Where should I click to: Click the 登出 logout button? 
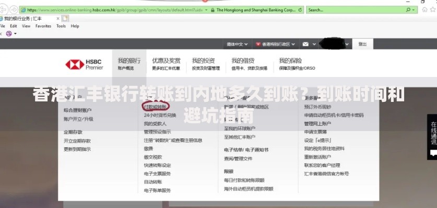click(x=362, y=44)
